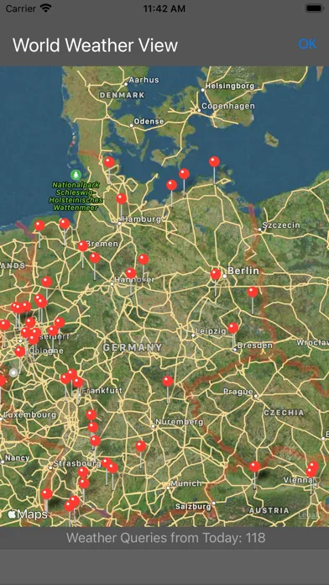Tap the Munich city label
The height and width of the screenshot is (585, 329).
click(186, 483)
